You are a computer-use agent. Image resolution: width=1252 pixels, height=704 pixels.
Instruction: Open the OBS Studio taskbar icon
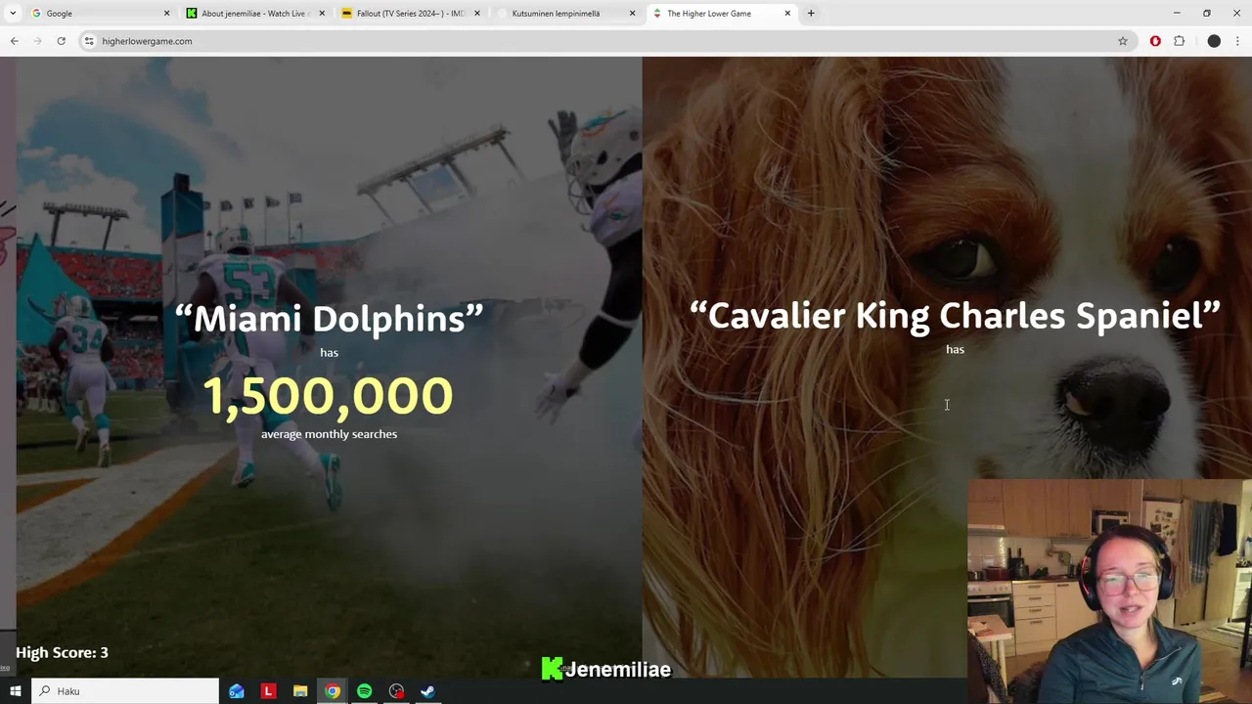coord(396,691)
